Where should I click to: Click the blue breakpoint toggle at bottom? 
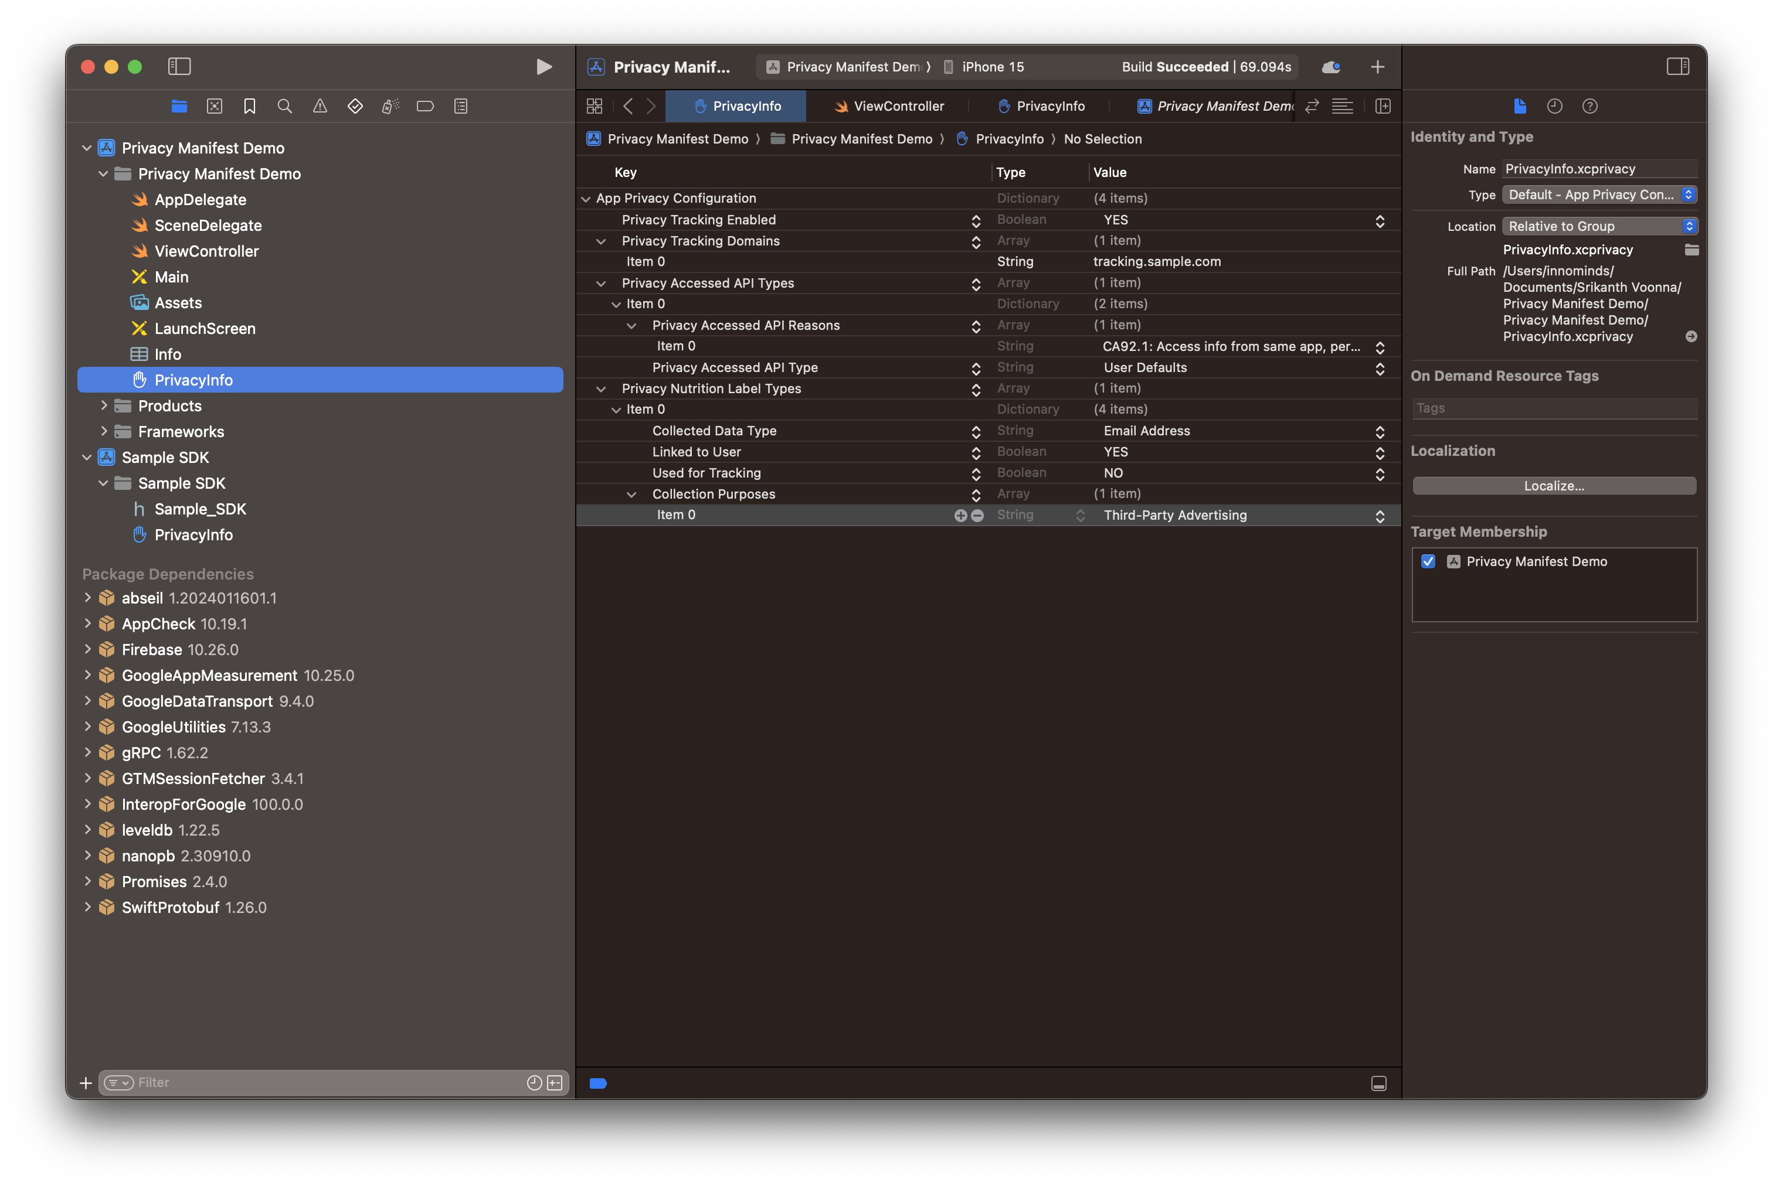[598, 1083]
